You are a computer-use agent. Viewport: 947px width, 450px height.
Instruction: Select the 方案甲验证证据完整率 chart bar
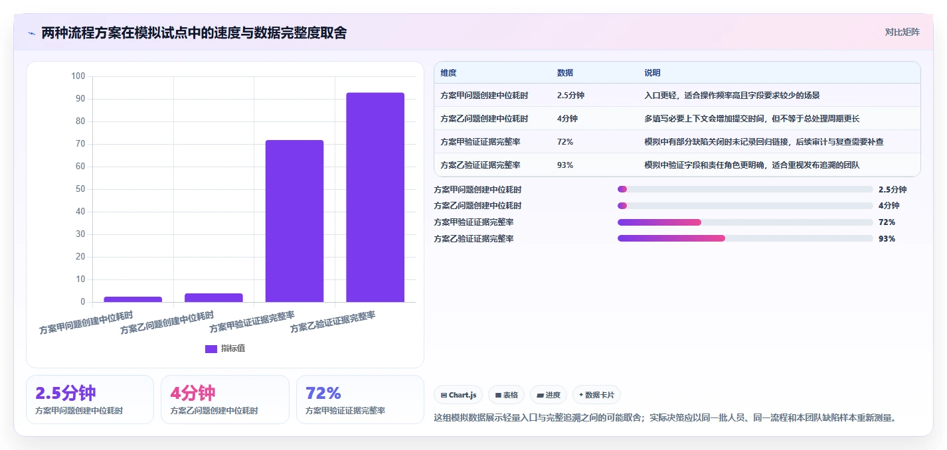coord(294,221)
